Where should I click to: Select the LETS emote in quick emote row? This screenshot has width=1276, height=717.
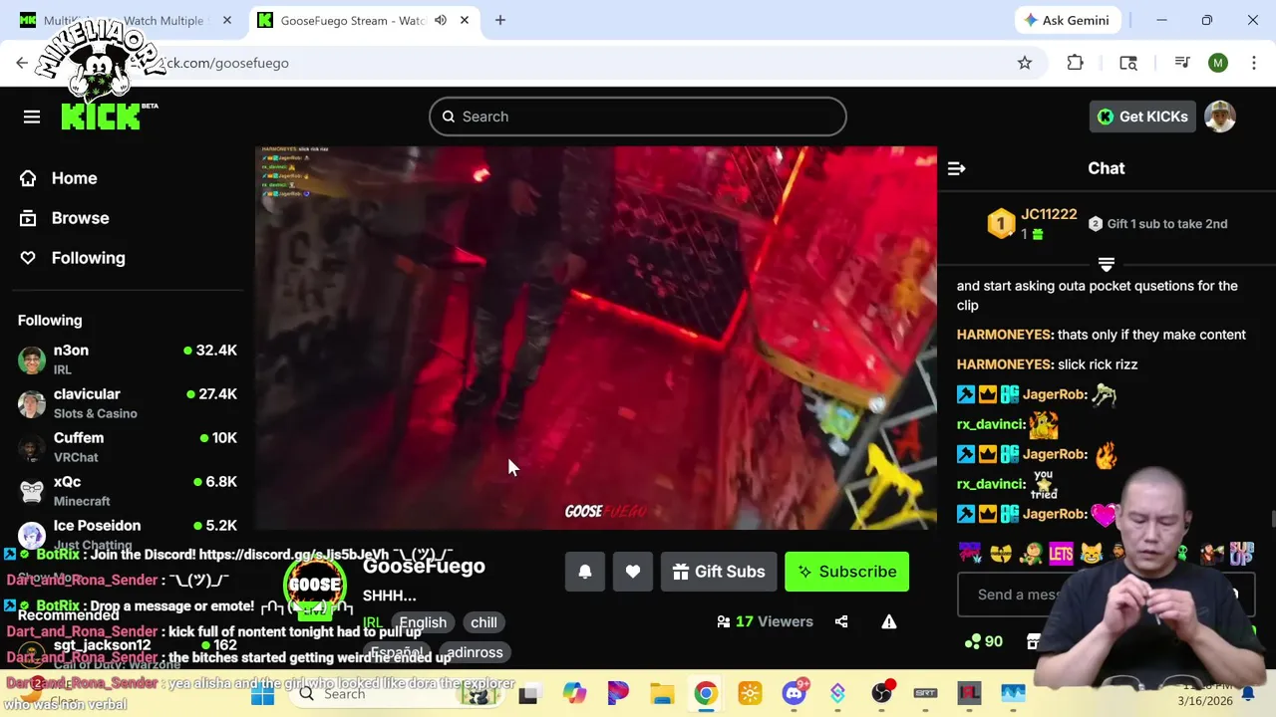coord(1061,553)
